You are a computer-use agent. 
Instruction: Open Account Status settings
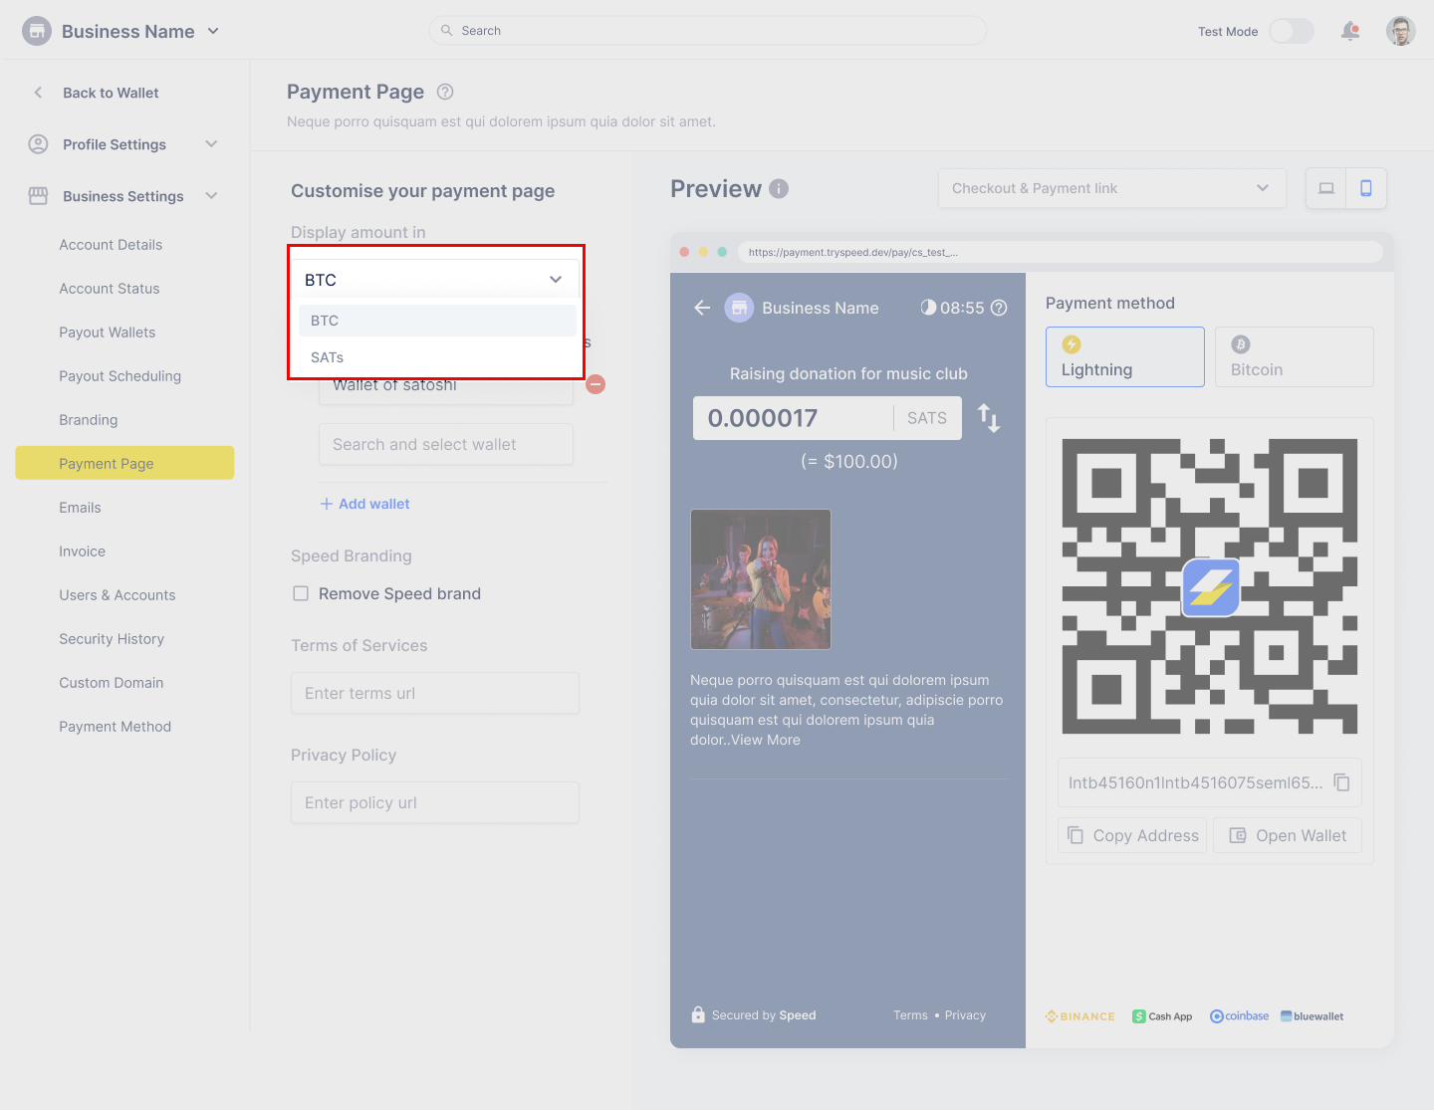coord(110,289)
